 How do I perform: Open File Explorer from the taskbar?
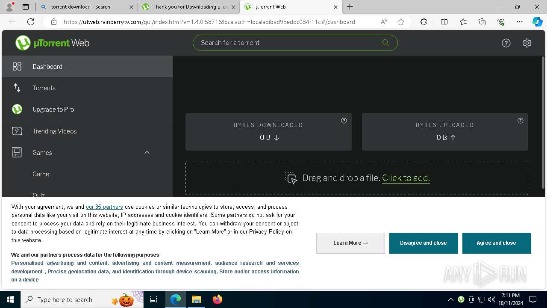pos(196,299)
